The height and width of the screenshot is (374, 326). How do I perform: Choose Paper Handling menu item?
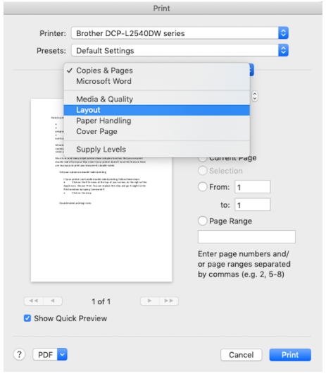pos(156,121)
